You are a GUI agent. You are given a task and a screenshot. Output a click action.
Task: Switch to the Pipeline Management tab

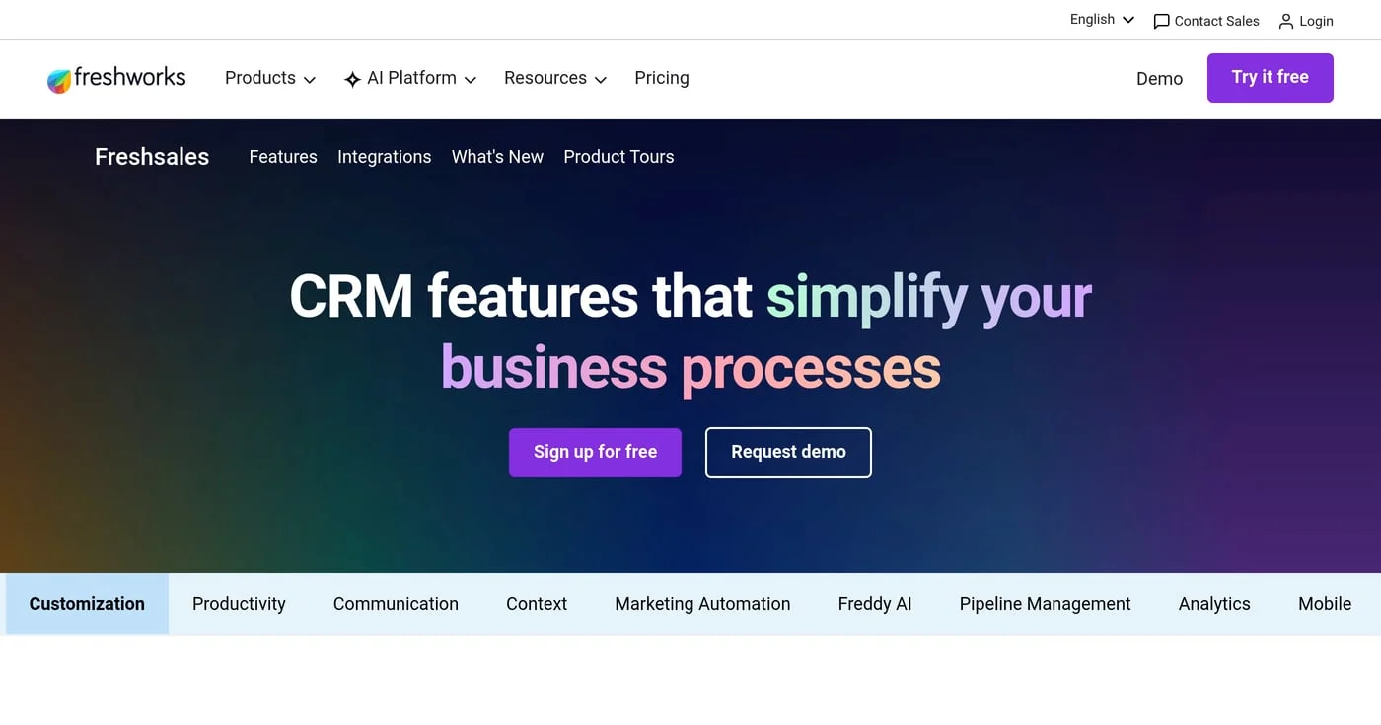[1045, 604]
